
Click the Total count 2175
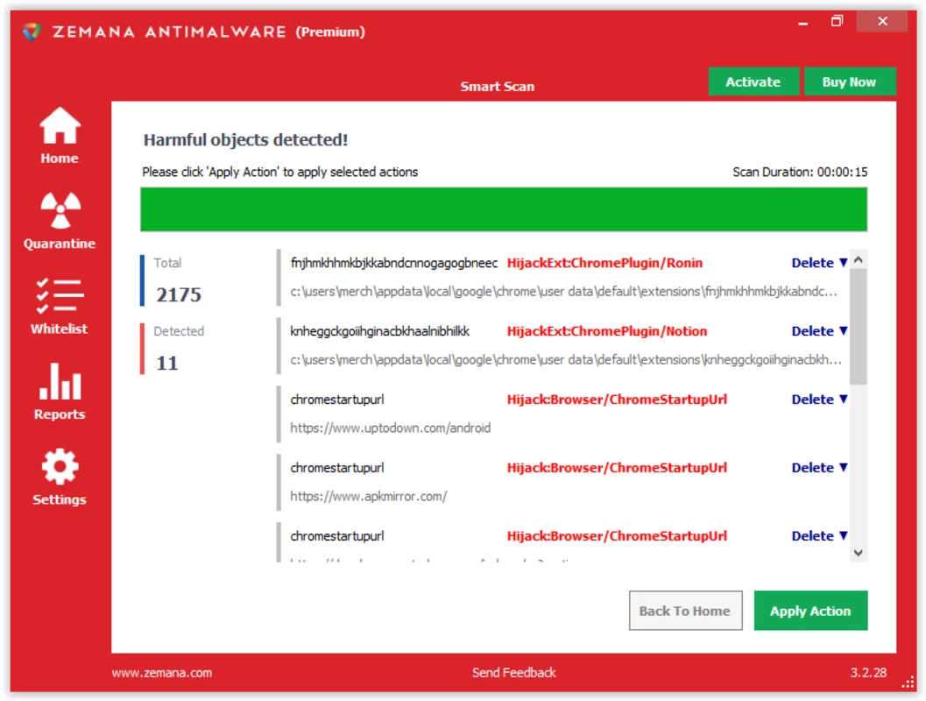click(179, 294)
